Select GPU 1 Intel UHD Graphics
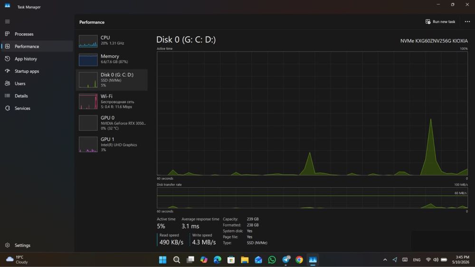Image resolution: width=475 pixels, height=267 pixels. pos(112,144)
